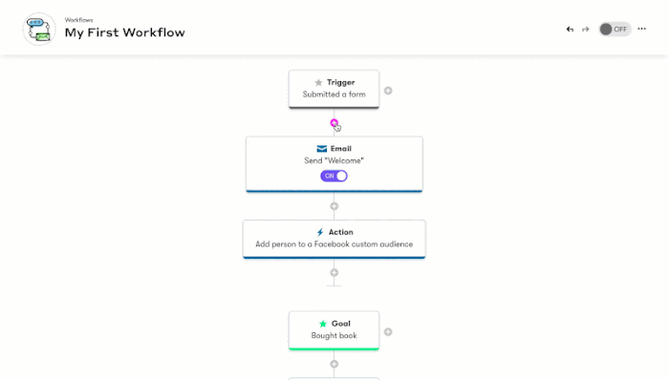Select the Action Facebook custom audience step
The width and height of the screenshot is (669, 380).
tap(334, 239)
